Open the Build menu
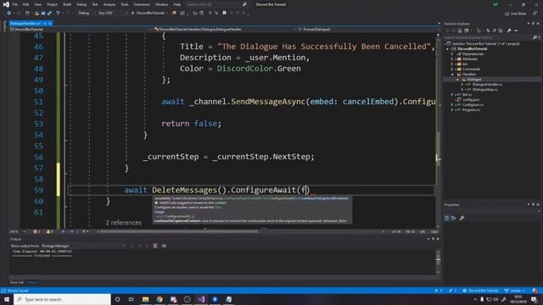The width and height of the screenshot is (543, 305). [x=67, y=4]
